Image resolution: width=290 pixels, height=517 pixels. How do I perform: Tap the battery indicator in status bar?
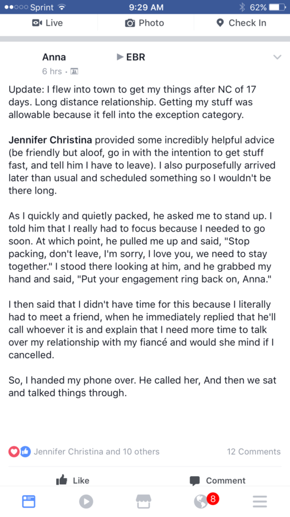(x=277, y=7)
